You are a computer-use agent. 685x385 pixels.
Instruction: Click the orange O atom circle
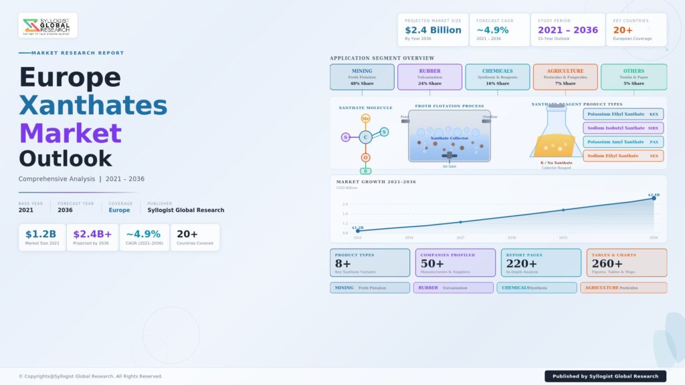(365, 158)
